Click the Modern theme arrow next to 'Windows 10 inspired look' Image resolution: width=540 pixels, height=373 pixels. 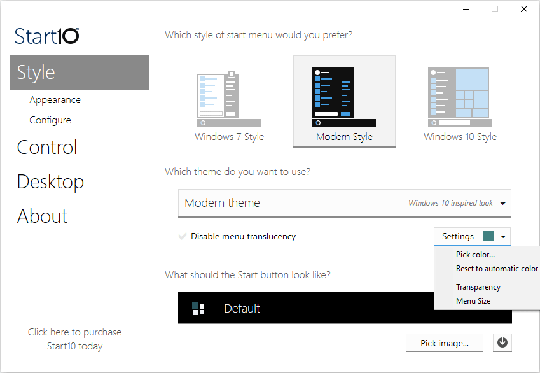[x=503, y=204]
